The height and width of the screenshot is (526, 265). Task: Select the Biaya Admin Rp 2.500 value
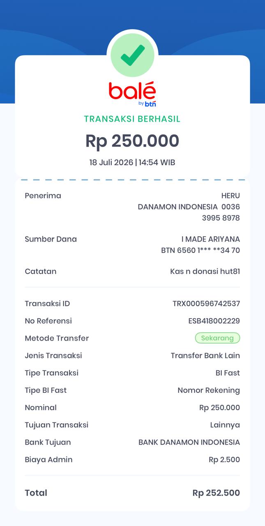224,459
